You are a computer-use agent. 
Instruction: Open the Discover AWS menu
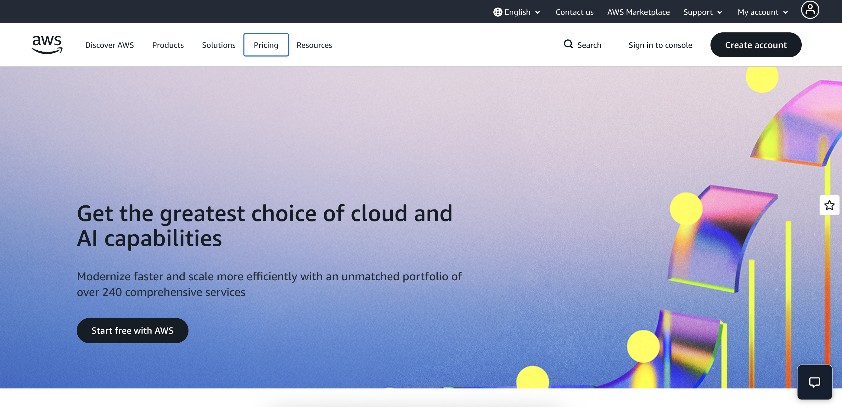click(109, 45)
